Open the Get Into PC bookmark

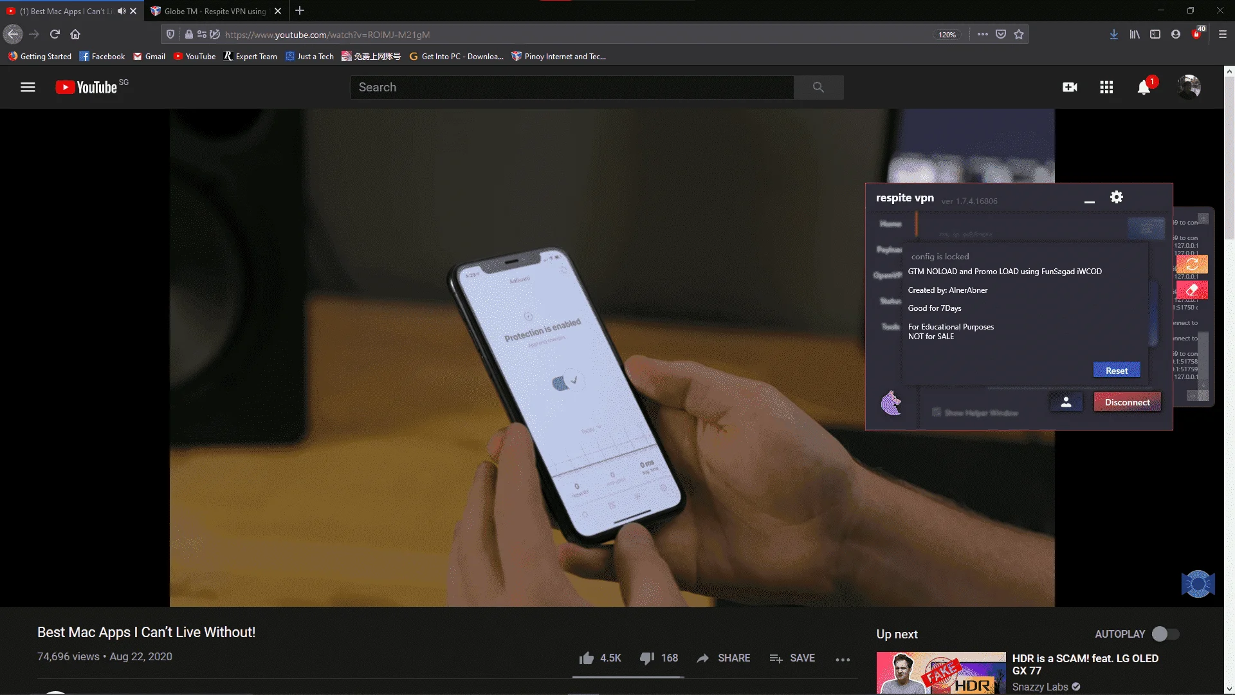tap(456, 57)
